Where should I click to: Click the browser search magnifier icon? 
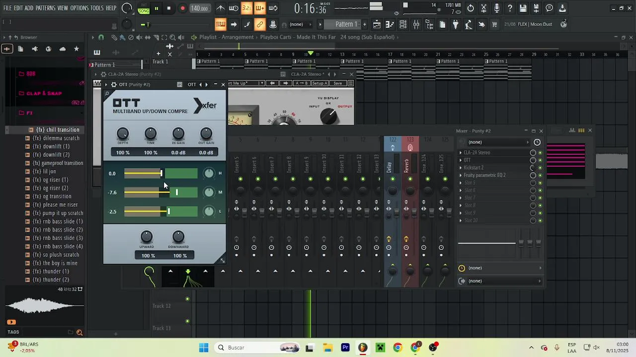tap(79, 332)
